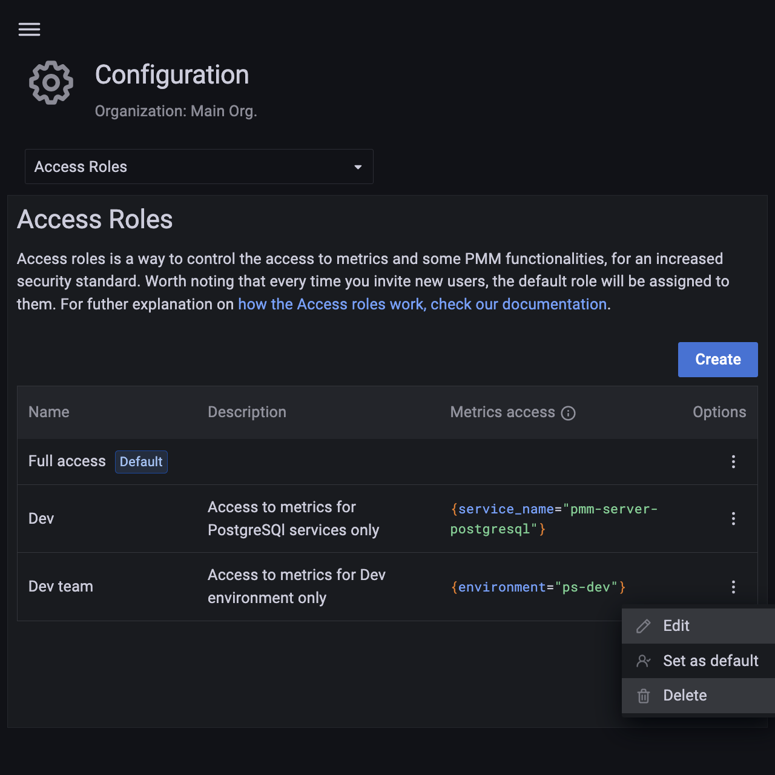Click the Access Roles page heading
The width and height of the screenshot is (775, 775).
pos(95,219)
